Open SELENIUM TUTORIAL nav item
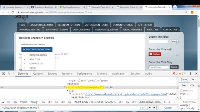 point(69,25)
